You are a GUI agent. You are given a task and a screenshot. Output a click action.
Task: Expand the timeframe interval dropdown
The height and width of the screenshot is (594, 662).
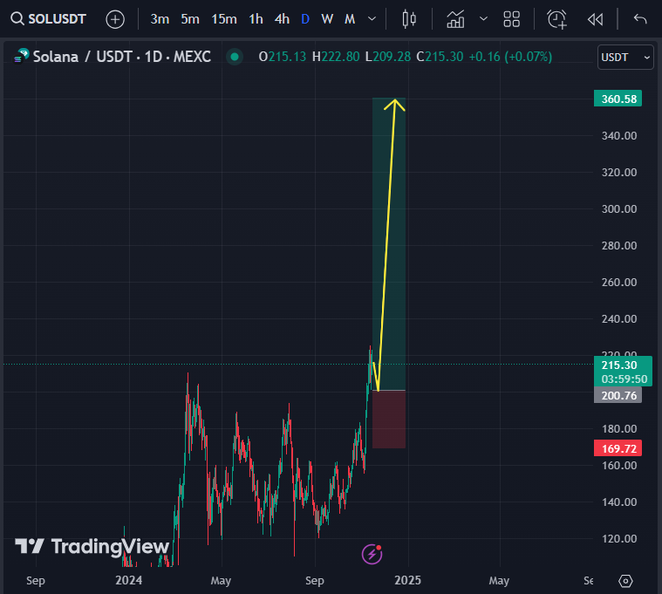coord(372,19)
